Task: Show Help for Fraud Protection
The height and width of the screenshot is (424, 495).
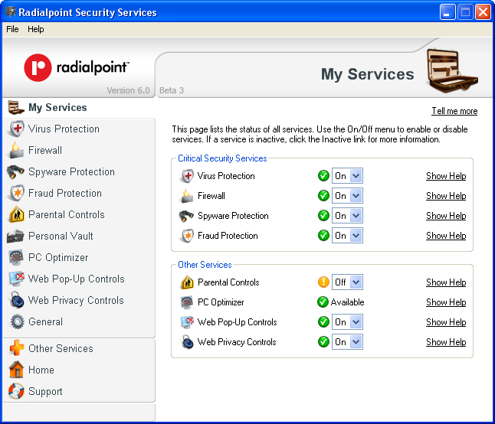Action: pos(446,236)
